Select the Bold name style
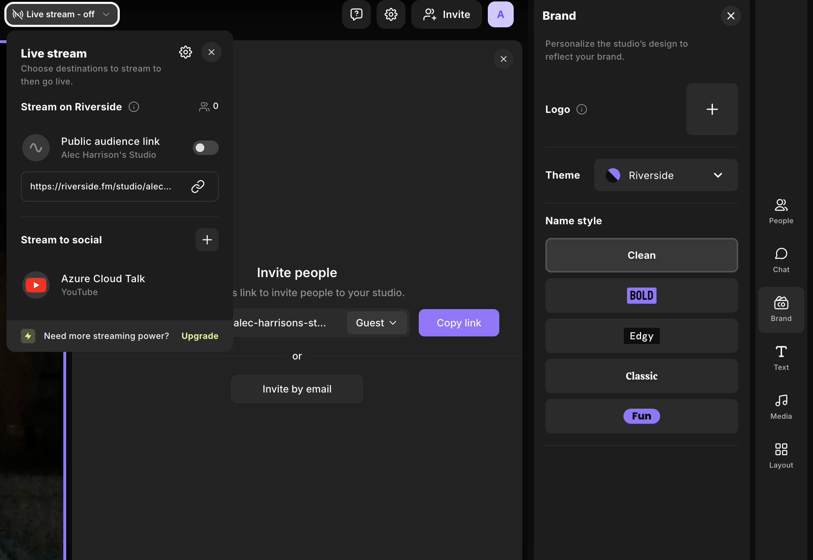Screen dimensions: 813x560 click(641, 295)
